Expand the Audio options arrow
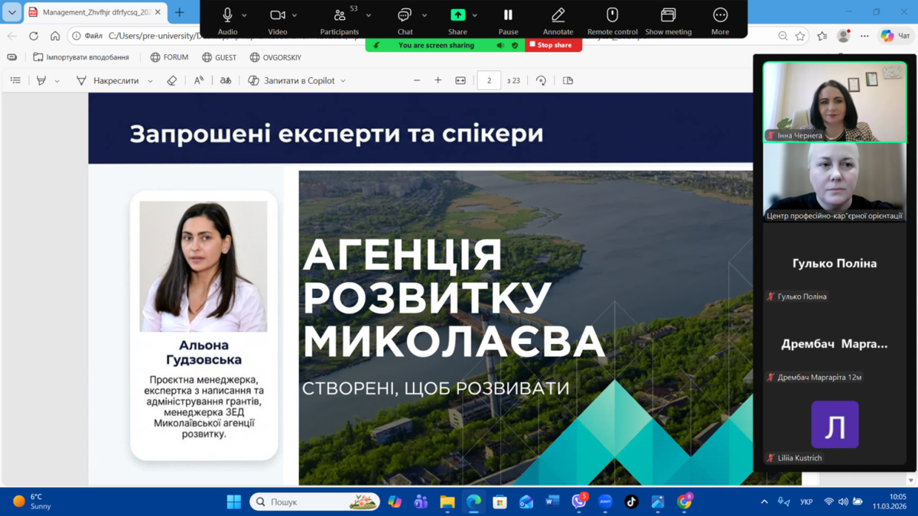The height and width of the screenshot is (516, 918). click(x=245, y=15)
